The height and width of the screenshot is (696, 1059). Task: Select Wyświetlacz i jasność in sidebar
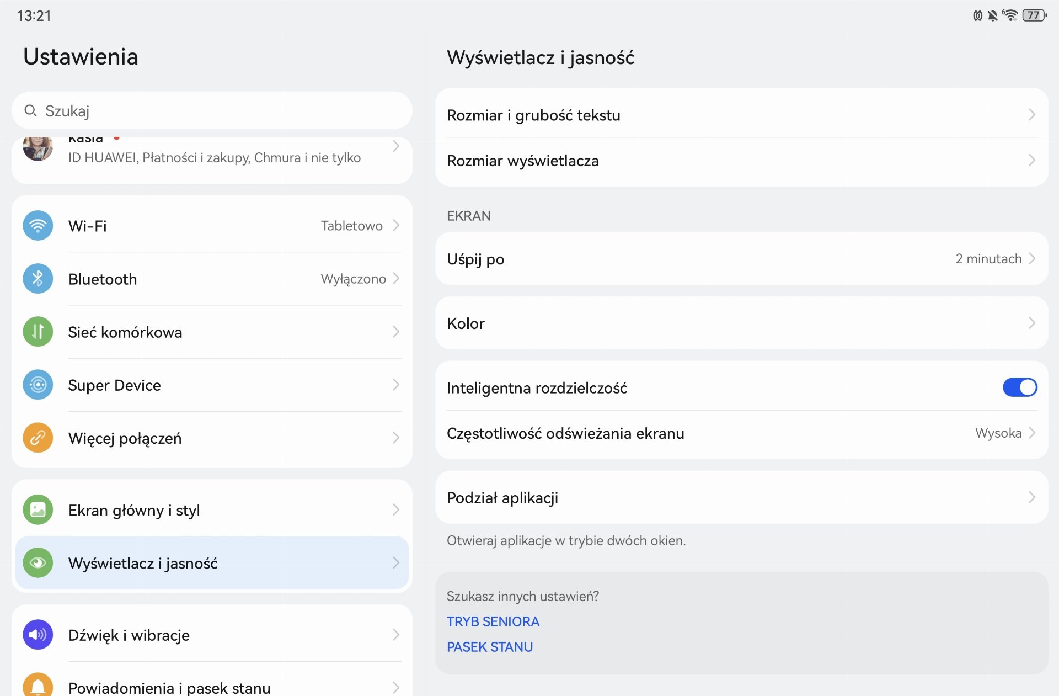tap(212, 563)
